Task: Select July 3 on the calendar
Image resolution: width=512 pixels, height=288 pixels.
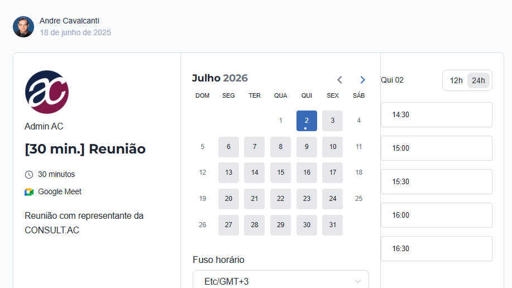Action: click(x=332, y=121)
